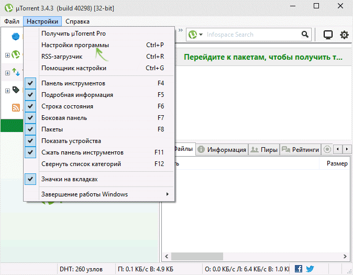Expand the tree node beside µTorrent icon

click(x=7, y=55)
